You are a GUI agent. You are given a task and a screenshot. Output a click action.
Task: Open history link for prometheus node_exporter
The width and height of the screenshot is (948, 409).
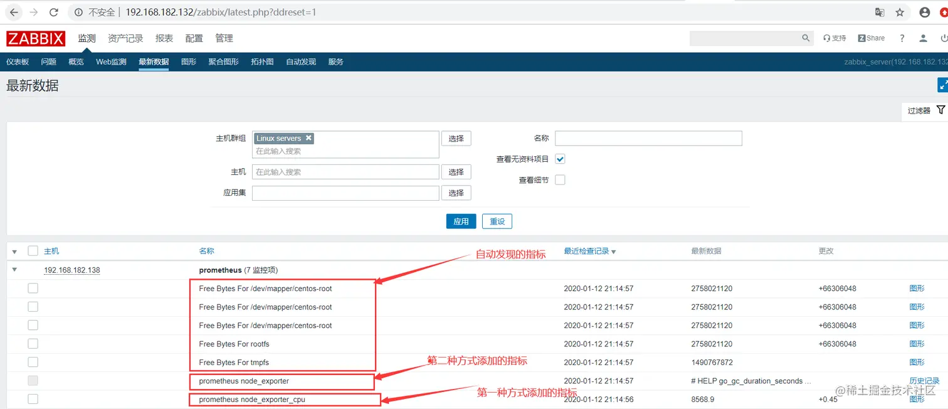[x=924, y=381]
